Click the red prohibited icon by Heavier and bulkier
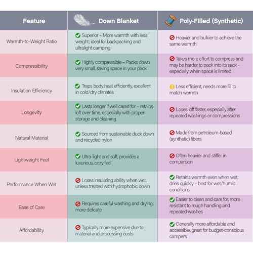This screenshot has width=253, height=253. click(x=172, y=37)
